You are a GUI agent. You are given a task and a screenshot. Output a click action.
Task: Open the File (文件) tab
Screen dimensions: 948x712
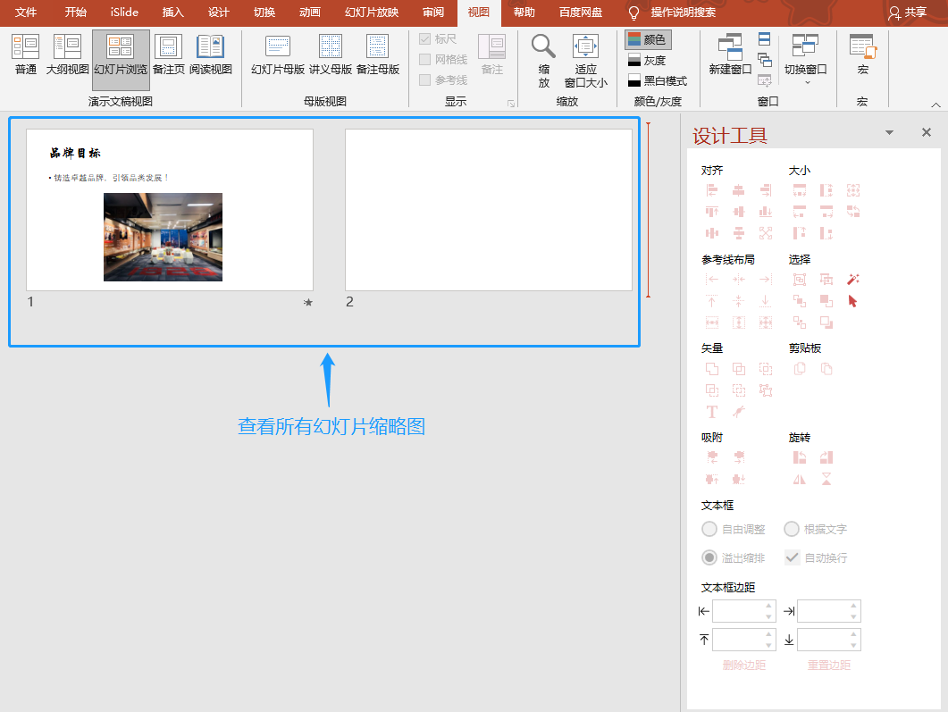(25, 13)
